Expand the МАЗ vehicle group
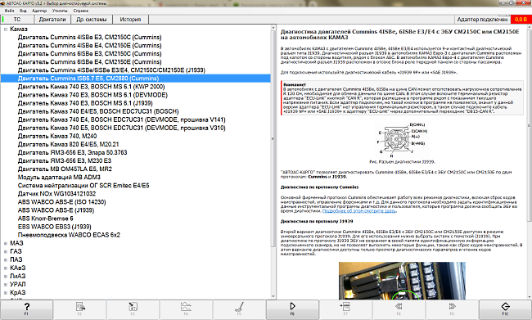 pos(6,243)
